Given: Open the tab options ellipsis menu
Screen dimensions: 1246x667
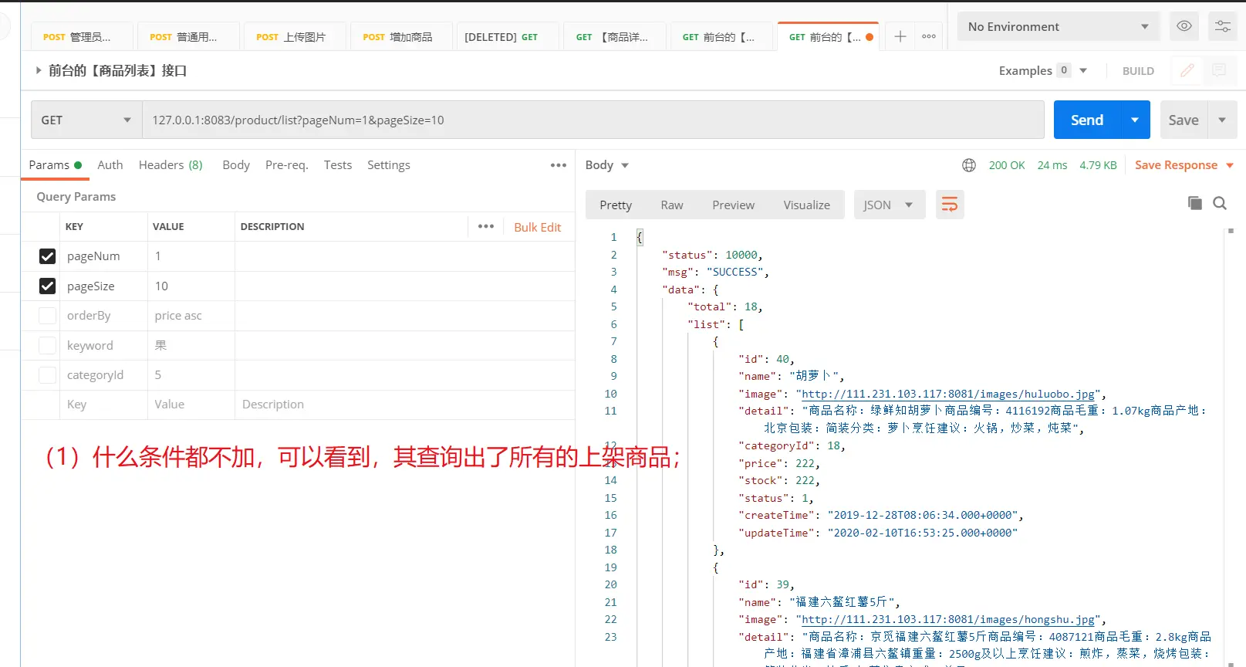Looking at the screenshot, I should coord(929,36).
